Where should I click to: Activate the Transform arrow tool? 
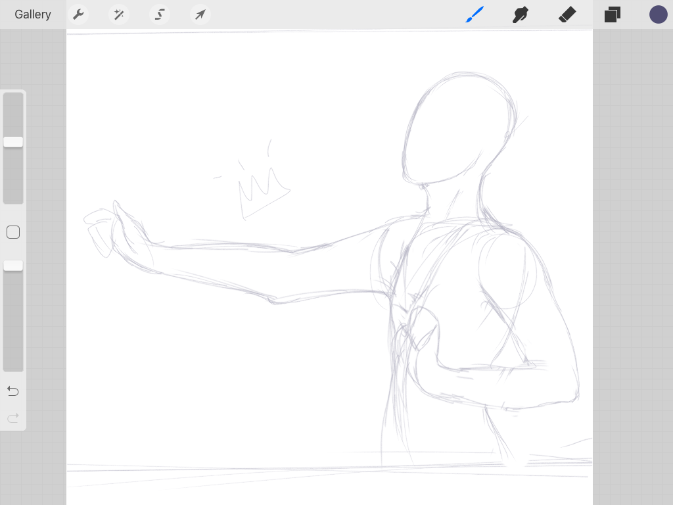[200, 14]
